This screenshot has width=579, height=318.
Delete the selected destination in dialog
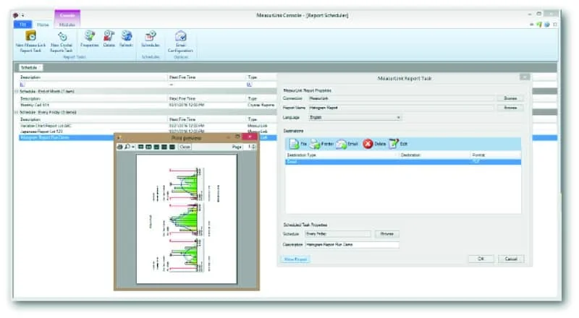click(374, 144)
